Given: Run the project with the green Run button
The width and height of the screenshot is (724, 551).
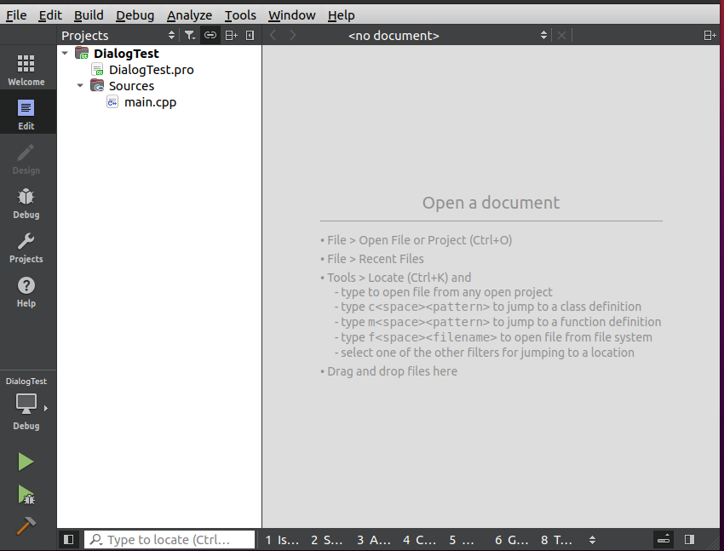Looking at the screenshot, I should point(25,461).
